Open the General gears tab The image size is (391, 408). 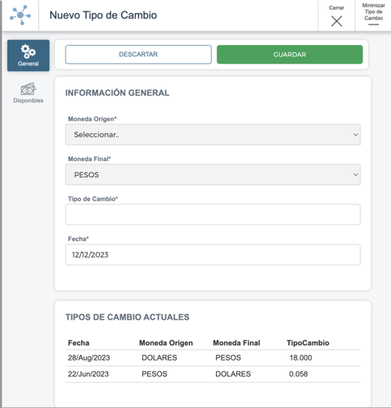click(x=29, y=56)
